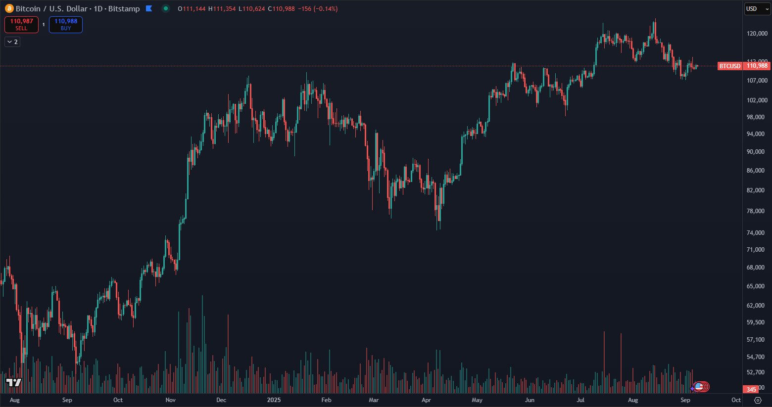The width and height of the screenshot is (772, 407).
Task: Click the Dec label on the time axis
Action: (x=221, y=400)
